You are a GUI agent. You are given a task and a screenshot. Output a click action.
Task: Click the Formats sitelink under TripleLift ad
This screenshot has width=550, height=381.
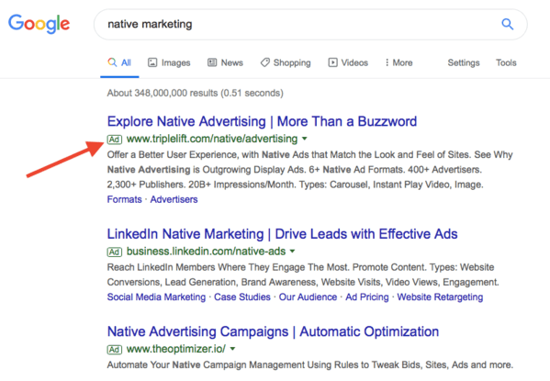(125, 199)
